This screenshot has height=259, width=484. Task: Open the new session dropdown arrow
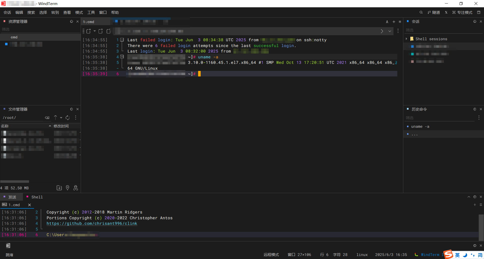point(95,31)
